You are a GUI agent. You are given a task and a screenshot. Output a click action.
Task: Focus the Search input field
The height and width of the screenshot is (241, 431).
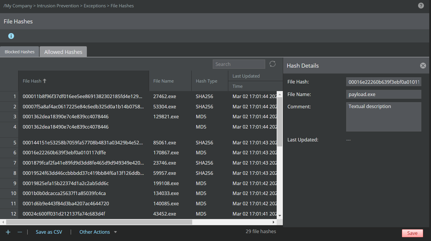tap(239, 64)
